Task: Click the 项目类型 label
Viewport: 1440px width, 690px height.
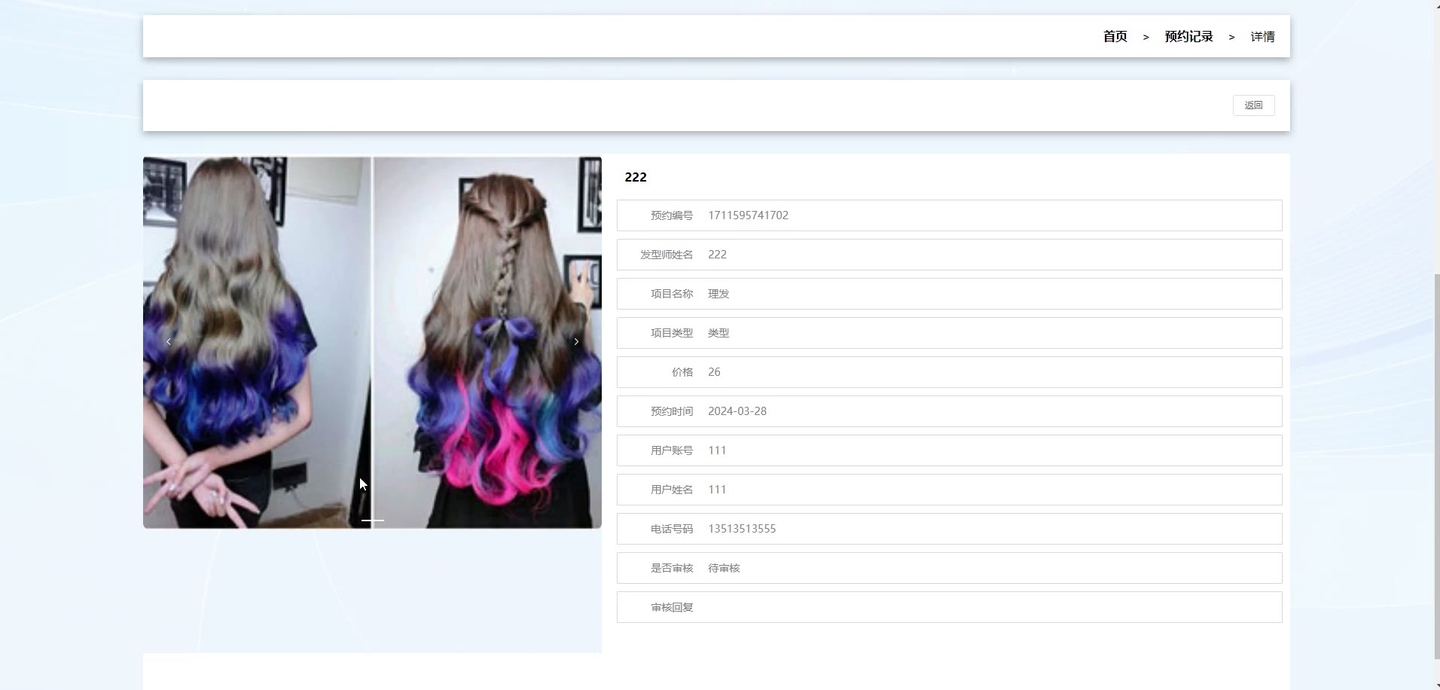Action: pyautogui.click(x=671, y=333)
